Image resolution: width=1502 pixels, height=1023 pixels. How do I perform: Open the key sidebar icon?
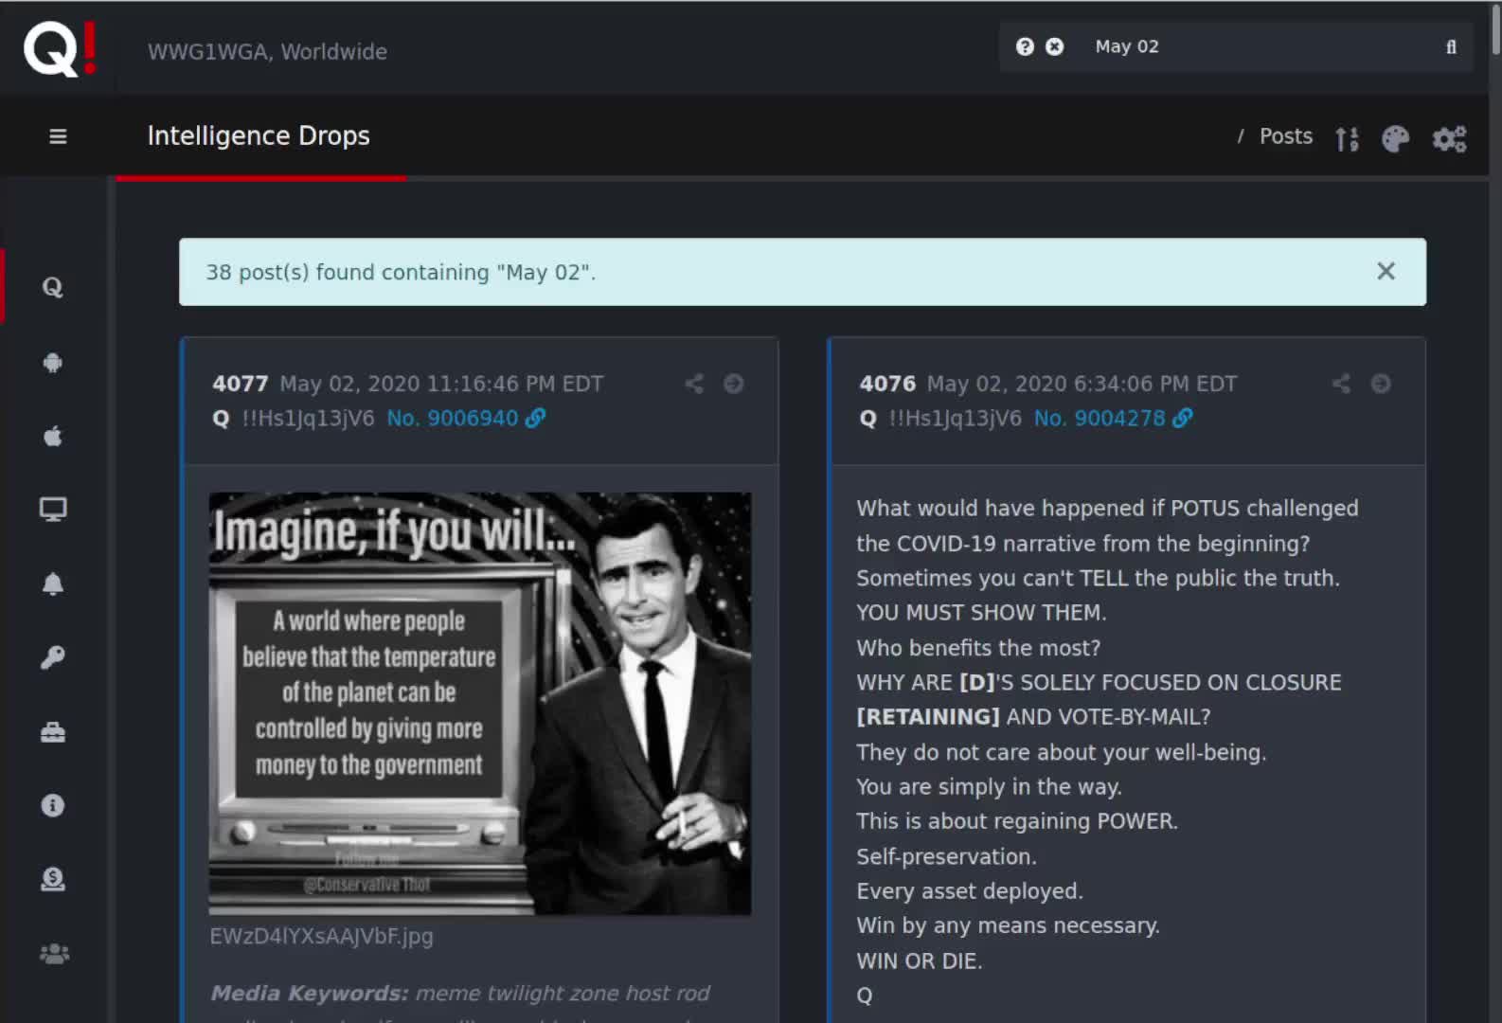53,657
